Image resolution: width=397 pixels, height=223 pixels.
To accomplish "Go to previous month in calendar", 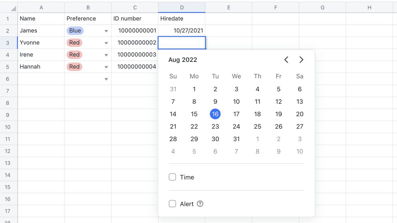I will (286, 60).
